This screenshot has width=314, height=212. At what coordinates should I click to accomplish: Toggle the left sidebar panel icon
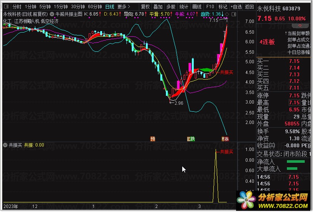[x=6, y=7]
